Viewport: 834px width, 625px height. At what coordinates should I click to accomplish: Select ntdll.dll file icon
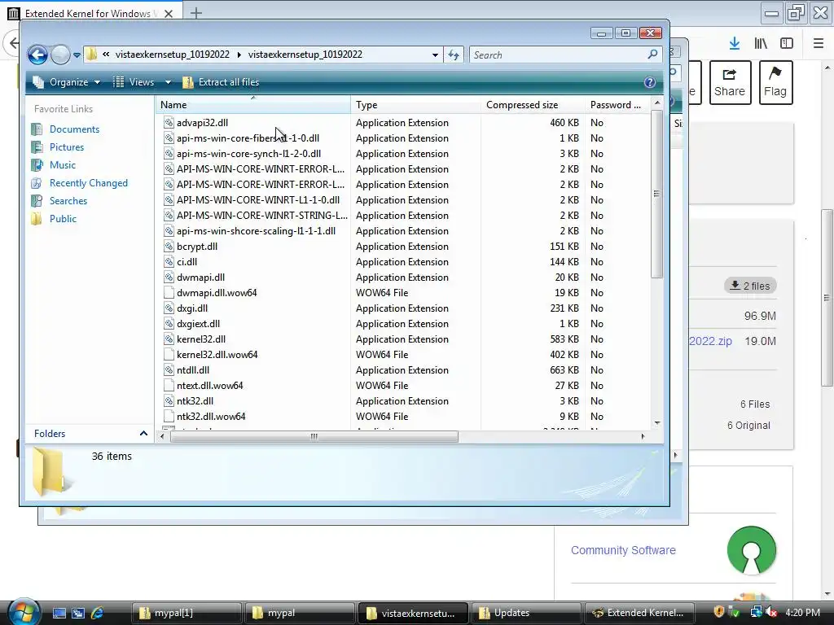169,370
